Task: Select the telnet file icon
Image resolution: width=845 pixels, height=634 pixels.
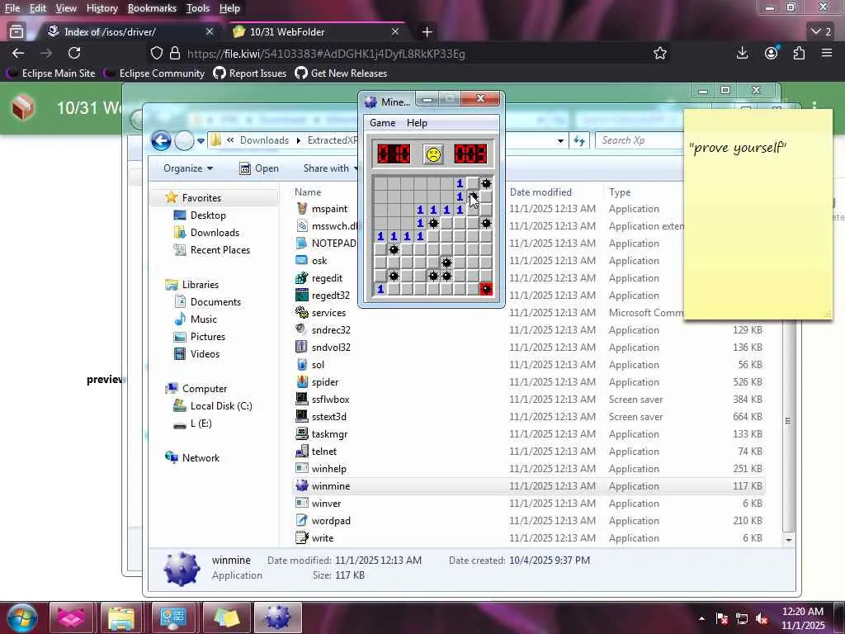Action: click(x=302, y=452)
